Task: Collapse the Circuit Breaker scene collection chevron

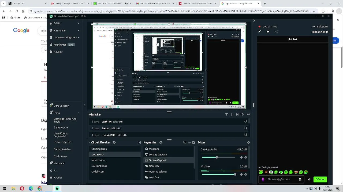Action: [90, 142]
